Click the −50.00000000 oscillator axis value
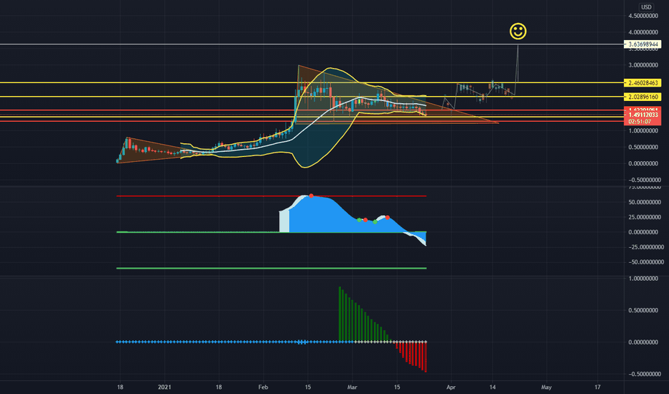Viewport: 669px width, 394px height. coord(645,262)
